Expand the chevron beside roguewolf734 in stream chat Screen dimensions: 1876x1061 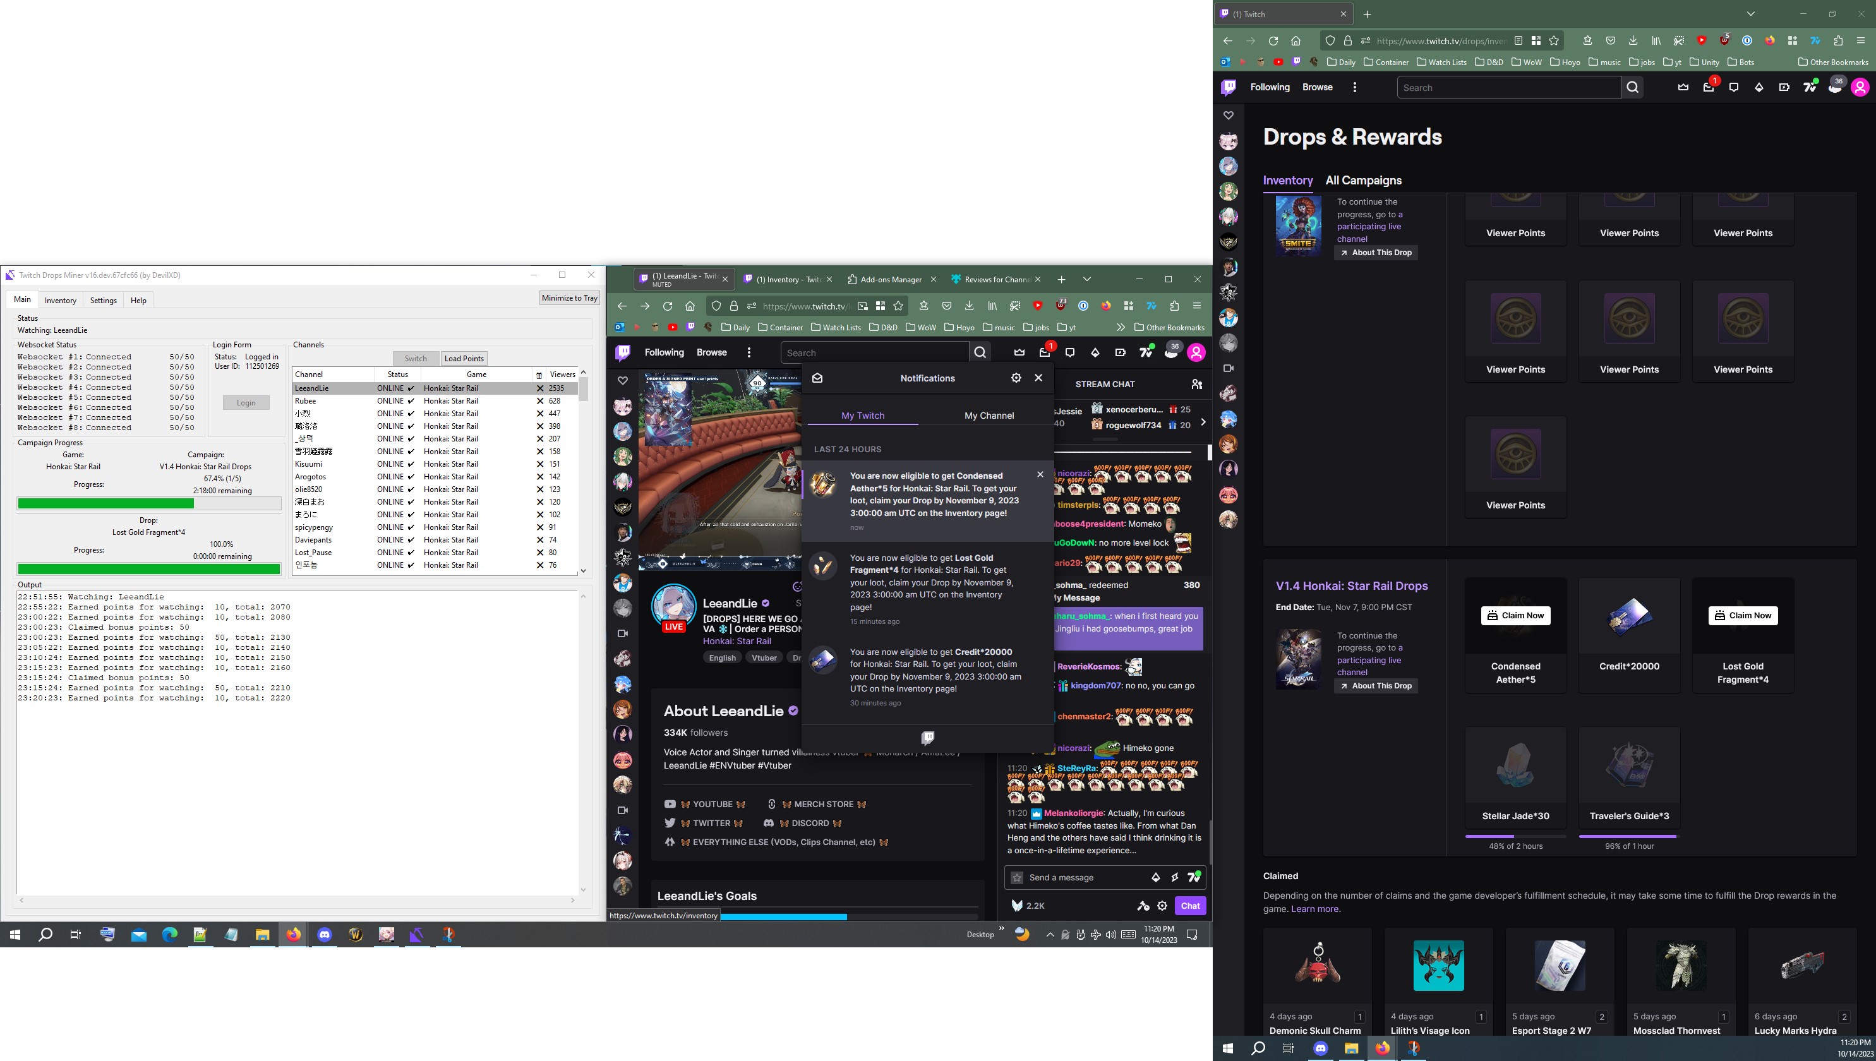1203,421
